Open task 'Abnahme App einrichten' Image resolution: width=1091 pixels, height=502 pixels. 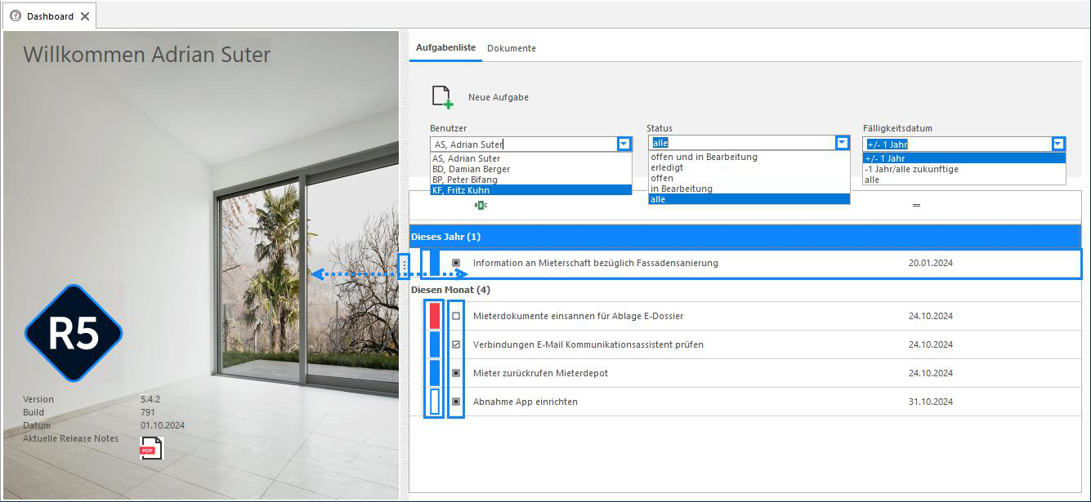click(x=525, y=402)
